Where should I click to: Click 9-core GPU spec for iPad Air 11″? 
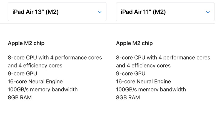click(x=131, y=74)
